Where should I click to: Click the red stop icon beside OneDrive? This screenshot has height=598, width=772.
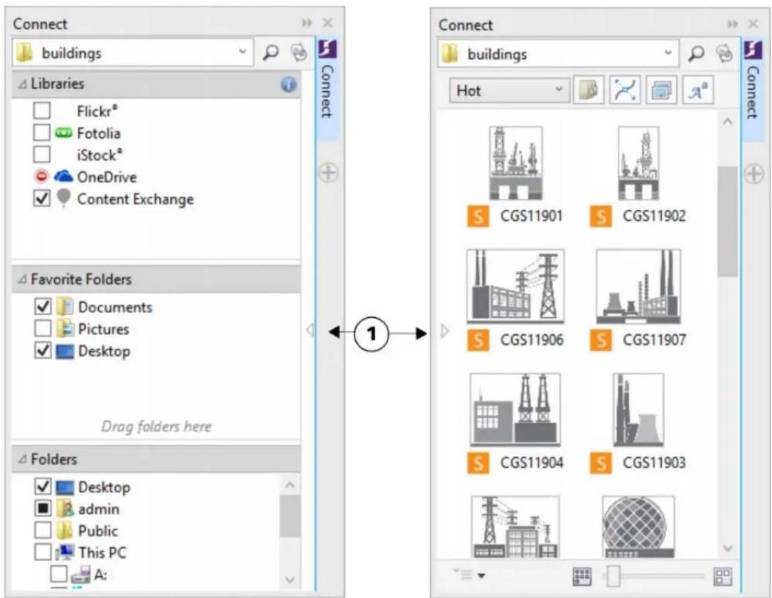coord(42,176)
